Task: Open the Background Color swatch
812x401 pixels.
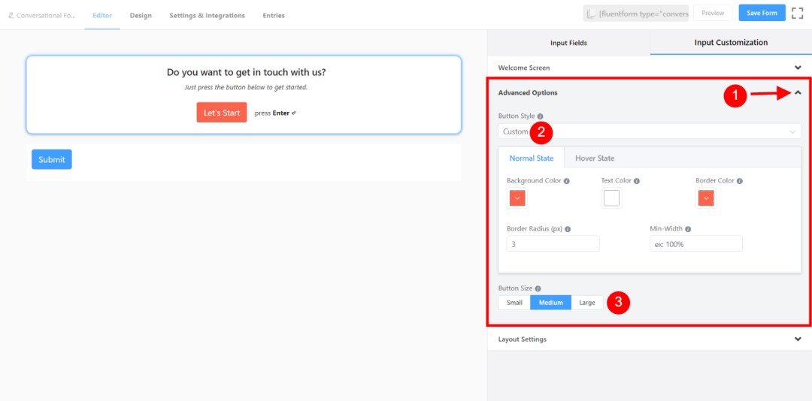Action: (517, 198)
